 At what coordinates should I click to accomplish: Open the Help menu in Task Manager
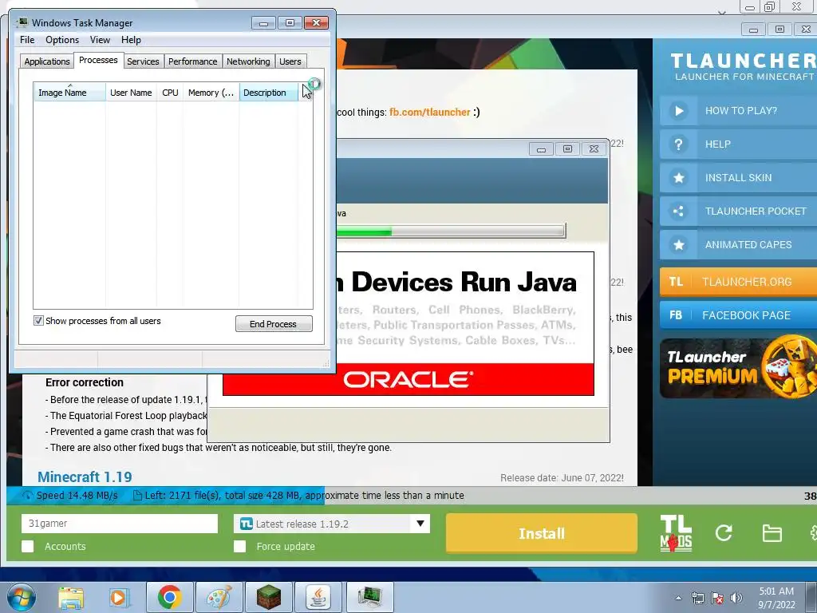[x=131, y=40]
